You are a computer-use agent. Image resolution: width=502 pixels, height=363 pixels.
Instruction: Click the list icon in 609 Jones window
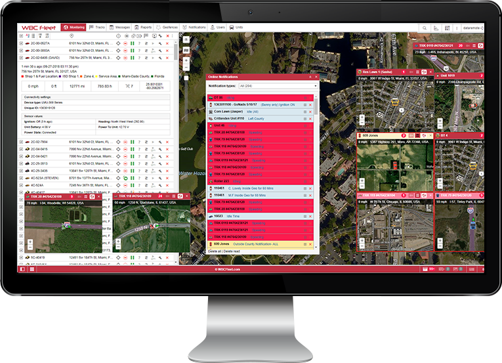pyautogui.click(x=417, y=135)
